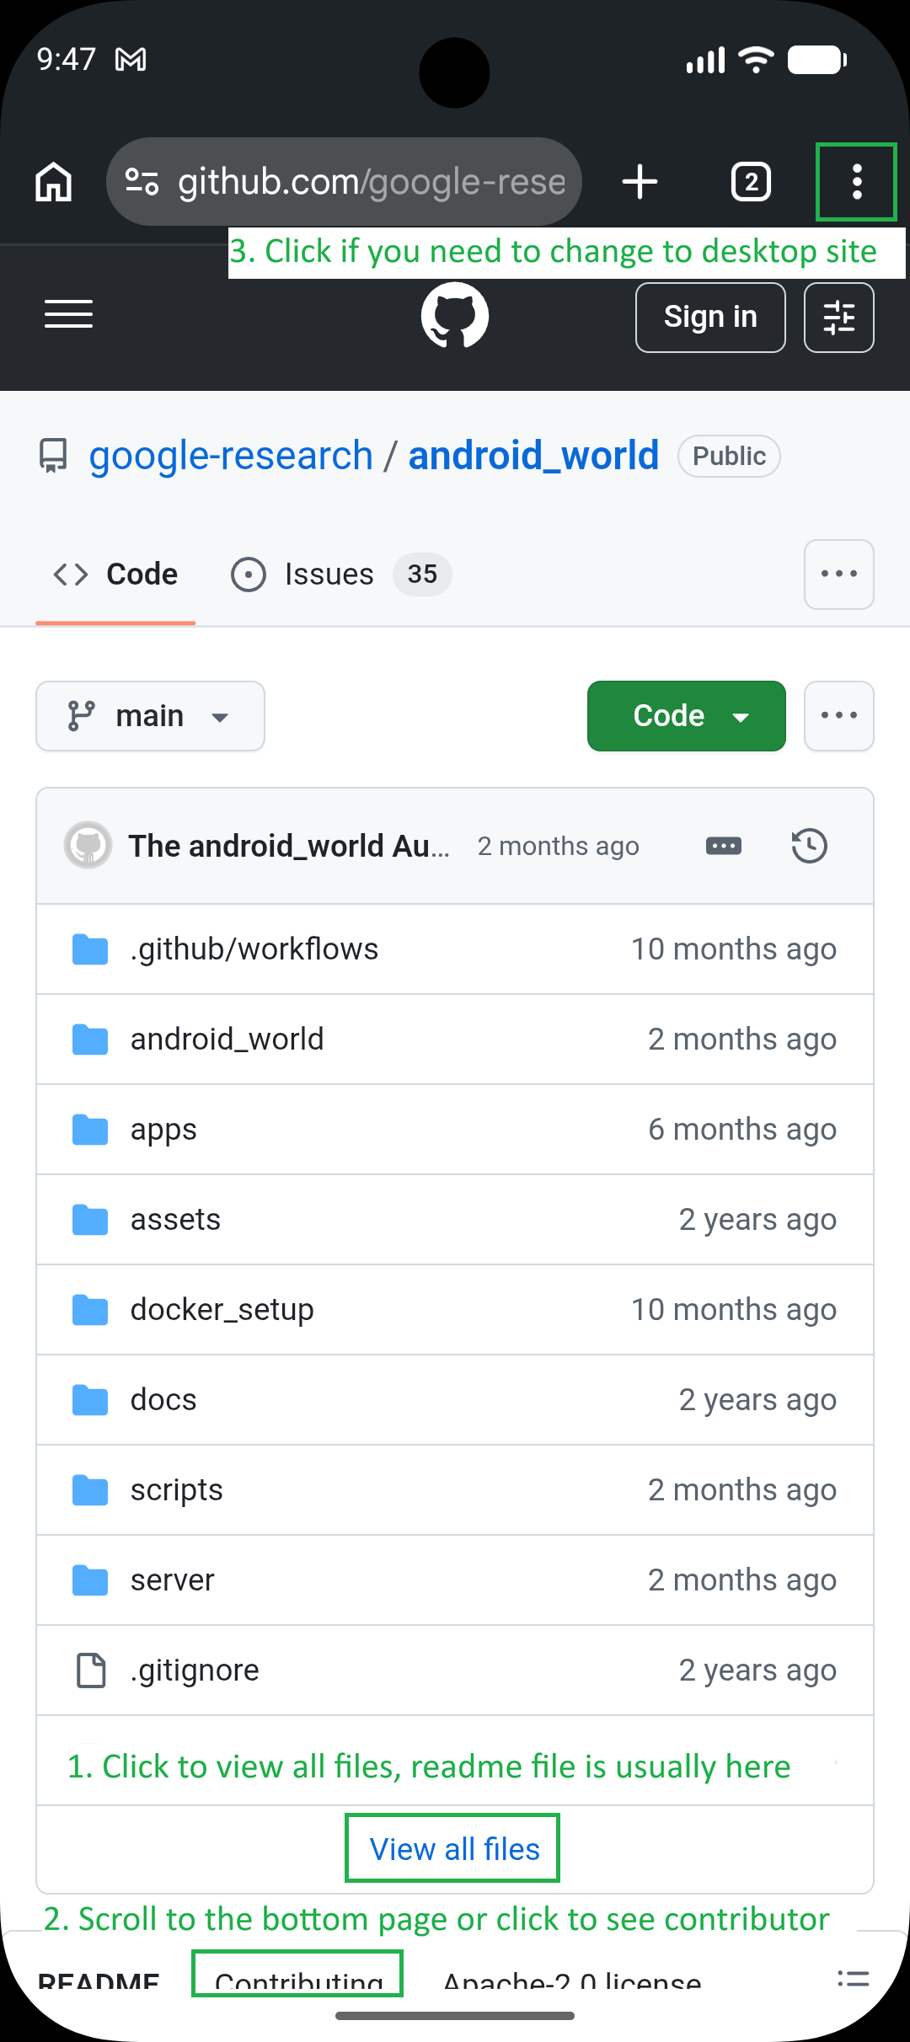Expand the green Code dropdown button
The width and height of the screenshot is (910, 2042).
pos(687,716)
